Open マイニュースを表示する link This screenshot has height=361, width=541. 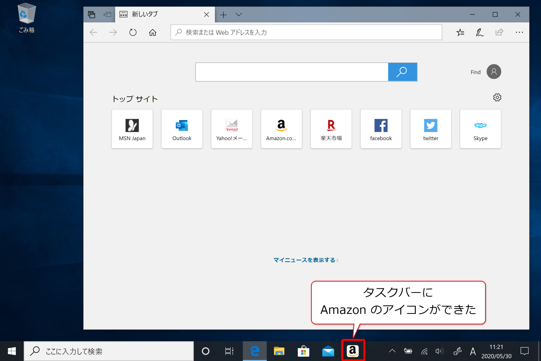306,260
